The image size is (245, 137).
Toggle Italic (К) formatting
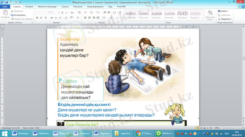tap(41, 18)
